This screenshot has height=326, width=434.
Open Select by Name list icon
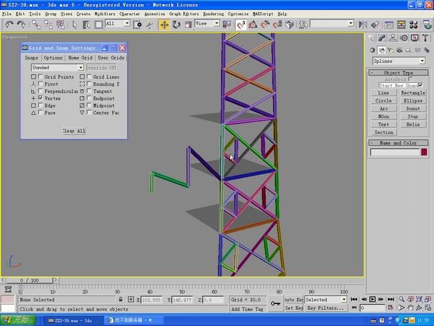86,25
